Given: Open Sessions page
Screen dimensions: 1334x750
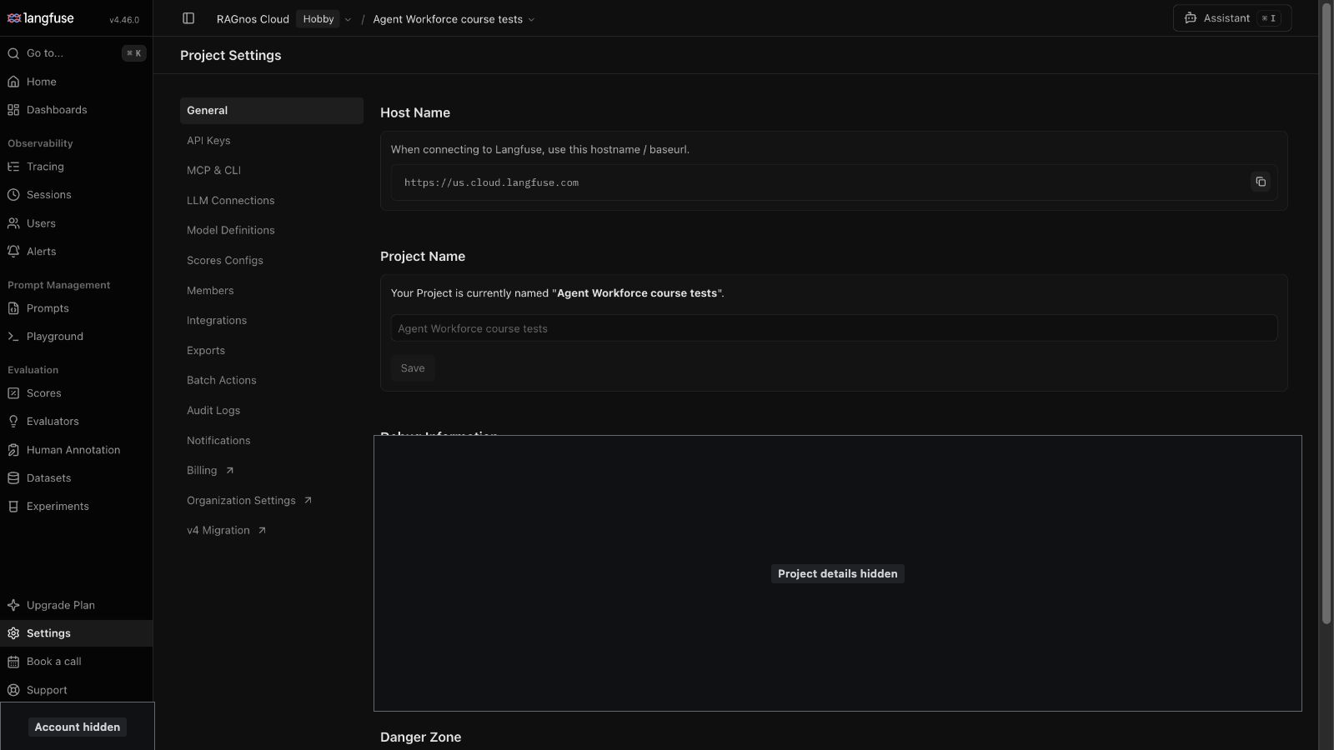Looking at the screenshot, I should (76, 195).
